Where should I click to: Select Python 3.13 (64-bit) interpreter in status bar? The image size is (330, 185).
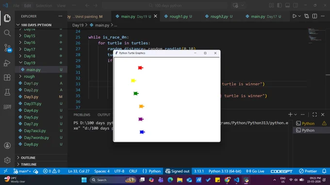click(x=225, y=171)
